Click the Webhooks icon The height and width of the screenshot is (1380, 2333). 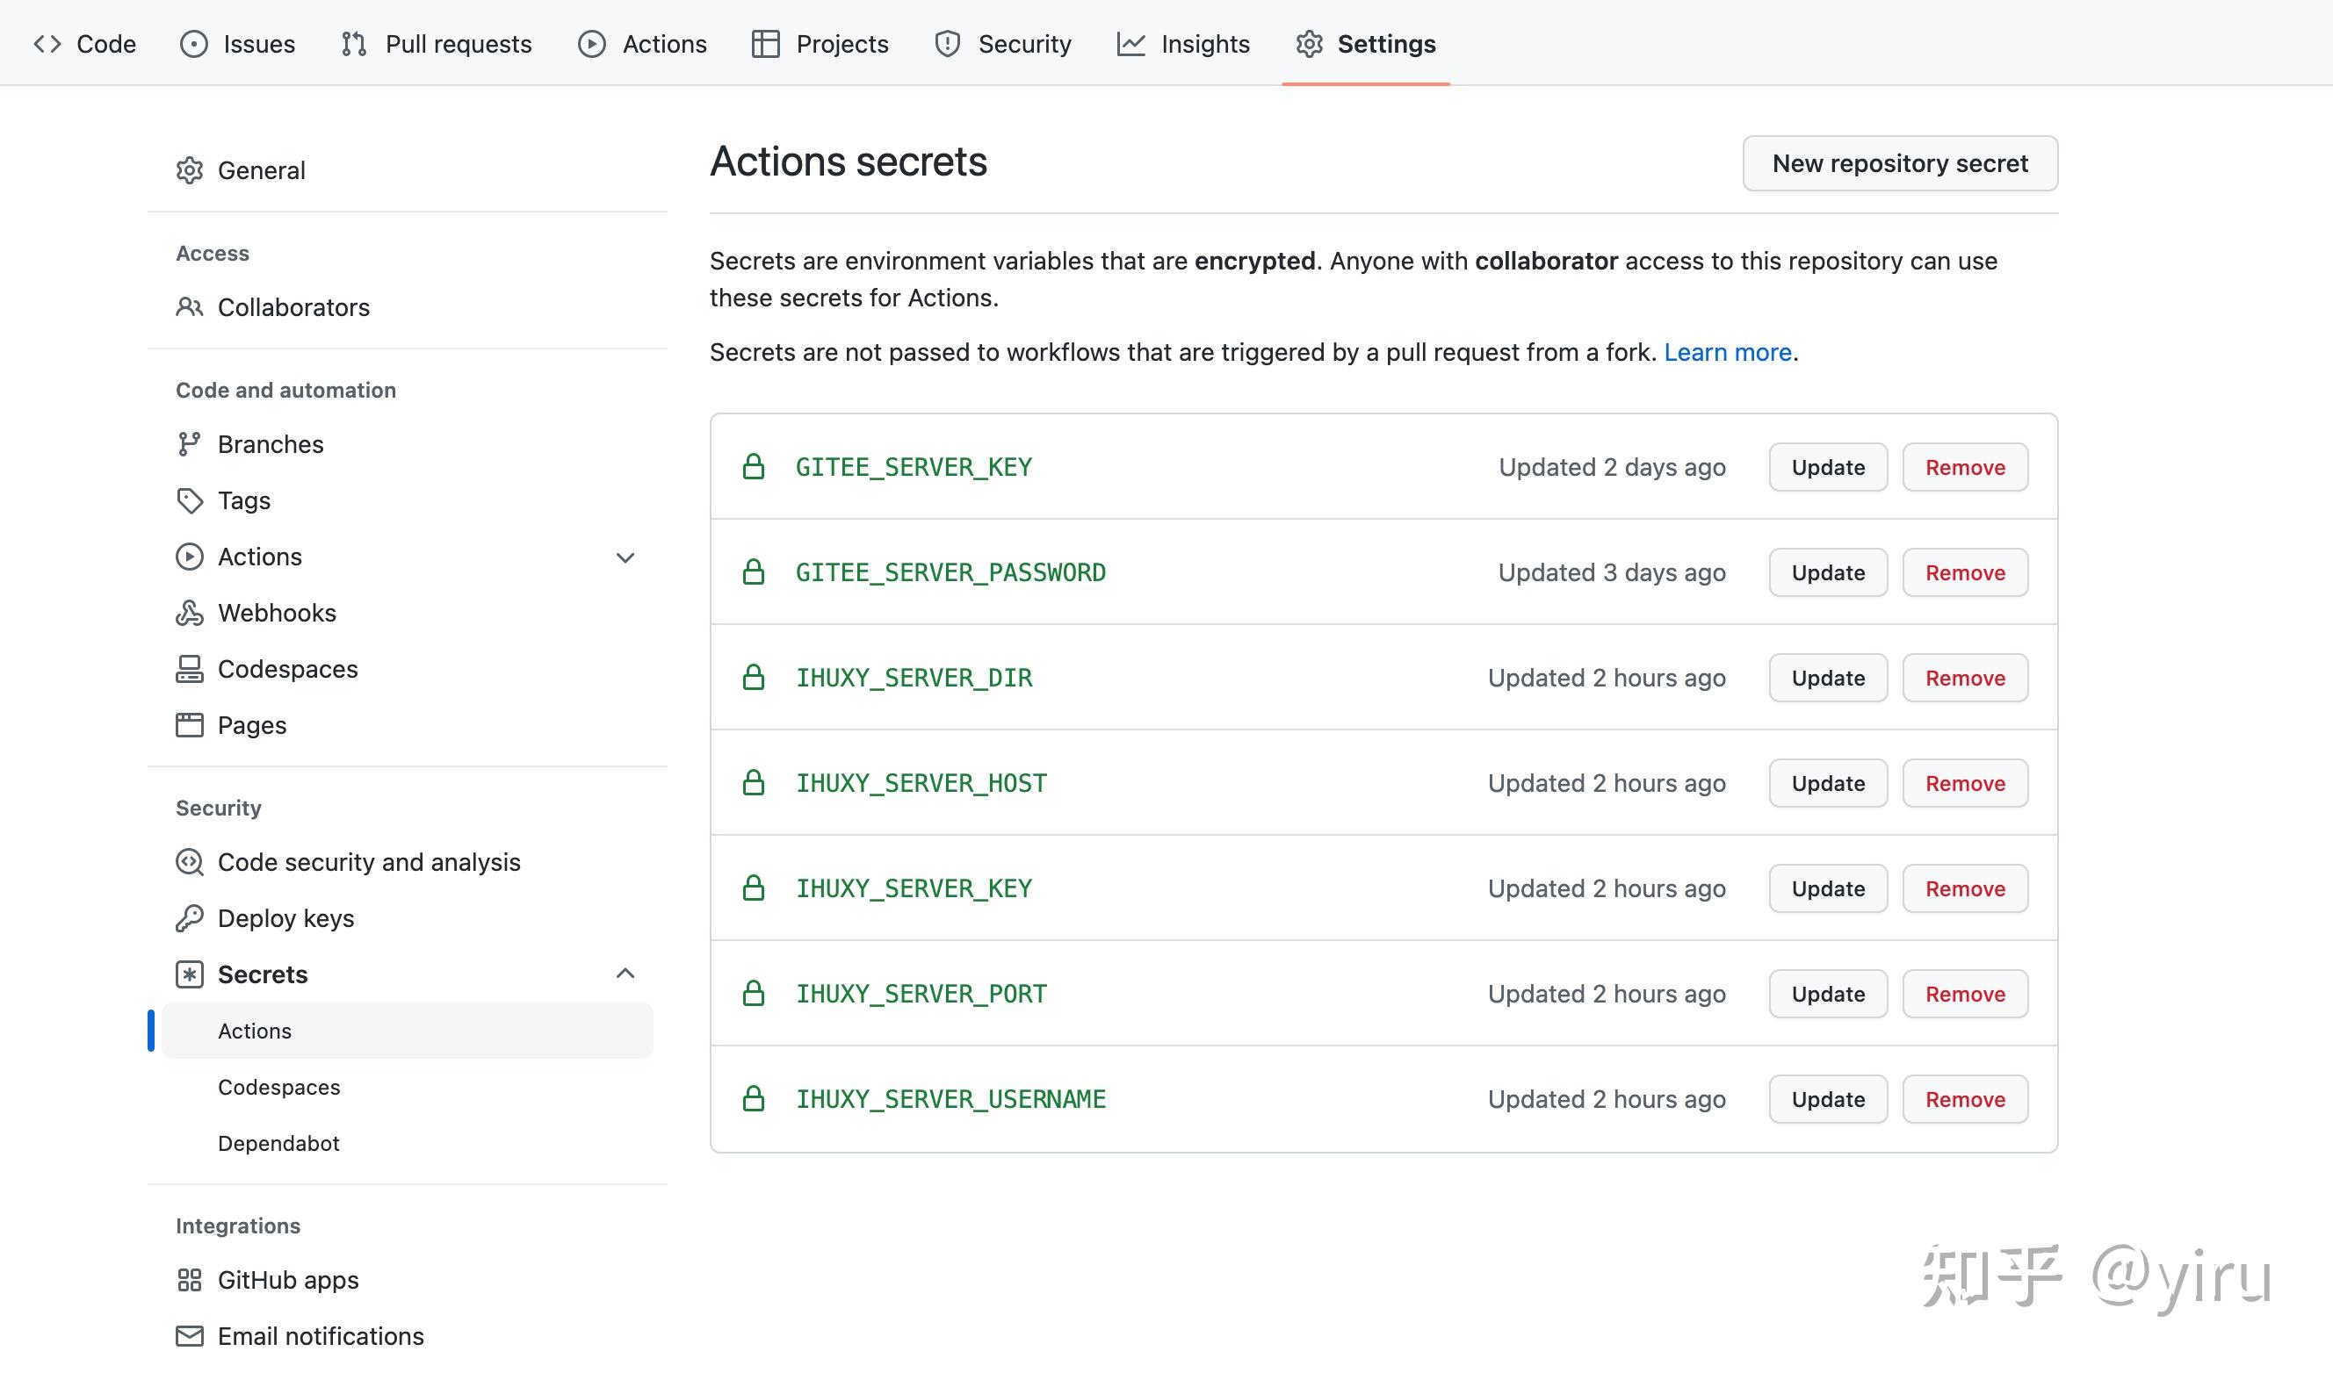[190, 613]
